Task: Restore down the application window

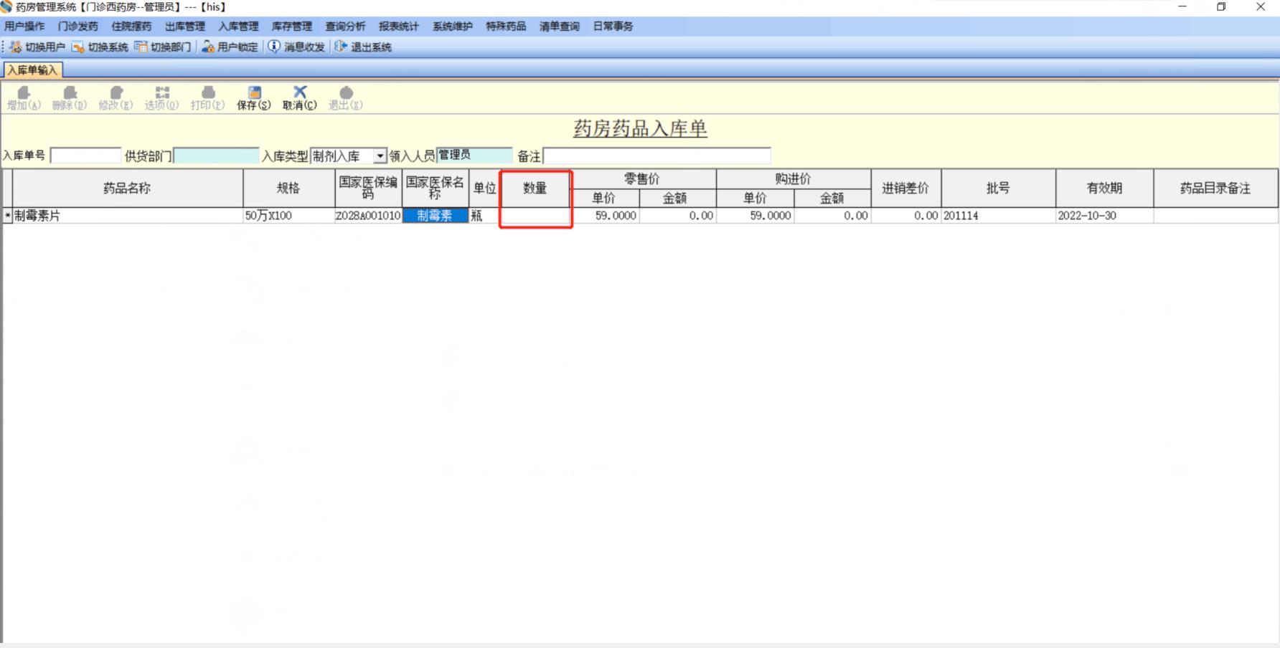Action: coord(1221,7)
